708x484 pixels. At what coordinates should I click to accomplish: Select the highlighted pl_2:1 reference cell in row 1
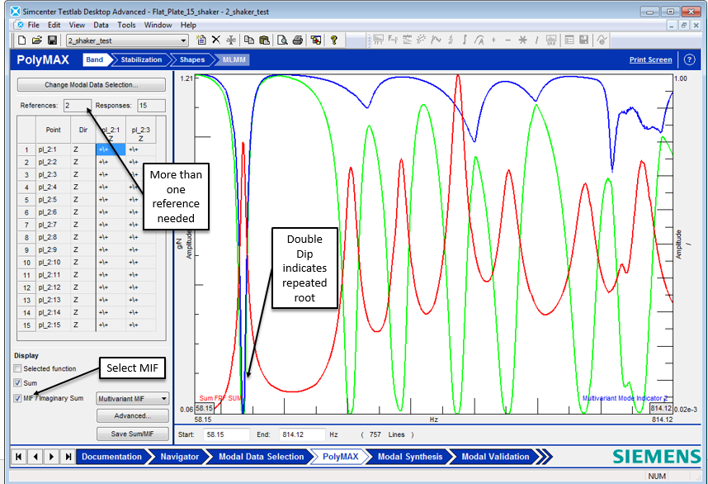pyautogui.click(x=111, y=149)
